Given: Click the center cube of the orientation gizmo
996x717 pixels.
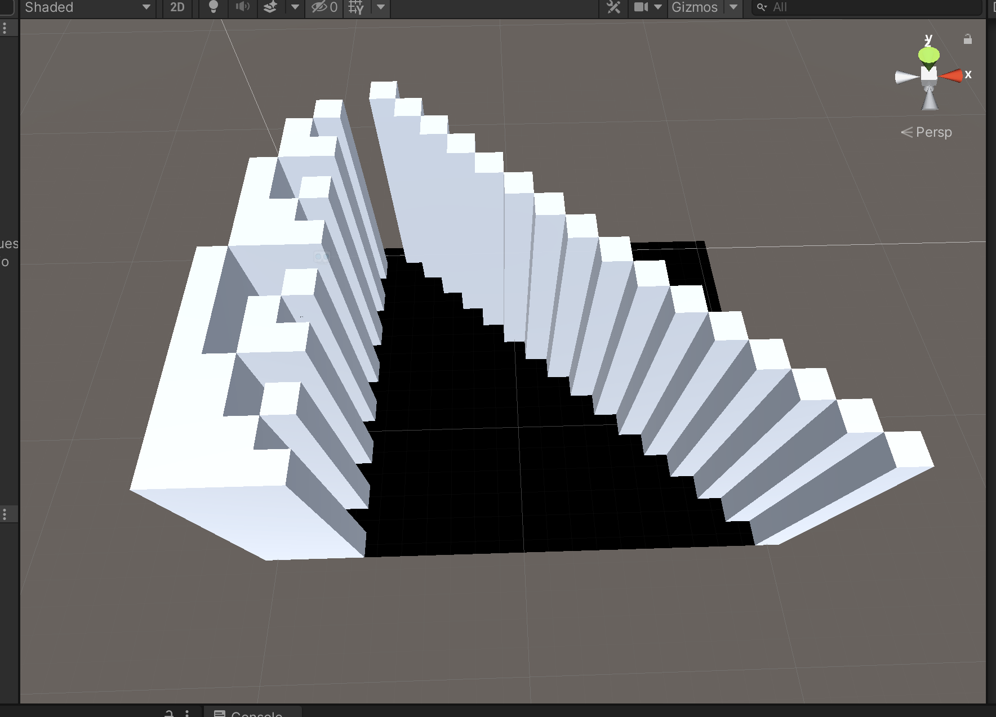Looking at the screenshot, I should click(x=929, y=74).
